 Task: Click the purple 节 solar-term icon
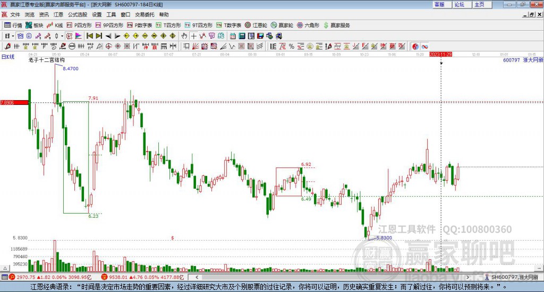pos(211,36)
